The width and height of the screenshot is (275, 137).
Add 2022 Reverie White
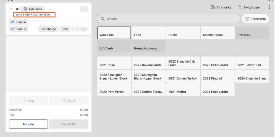coord(149,63)
